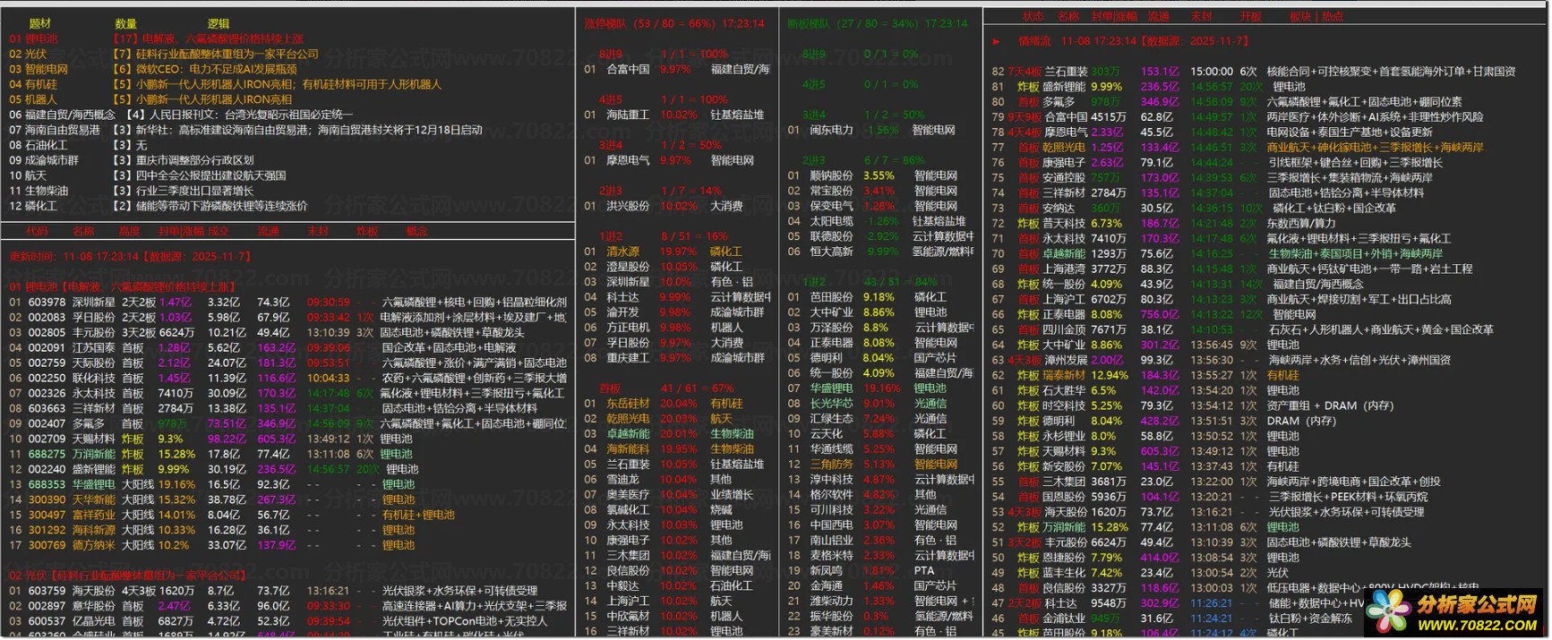Click stock code 603978

[x=47, y=303]
